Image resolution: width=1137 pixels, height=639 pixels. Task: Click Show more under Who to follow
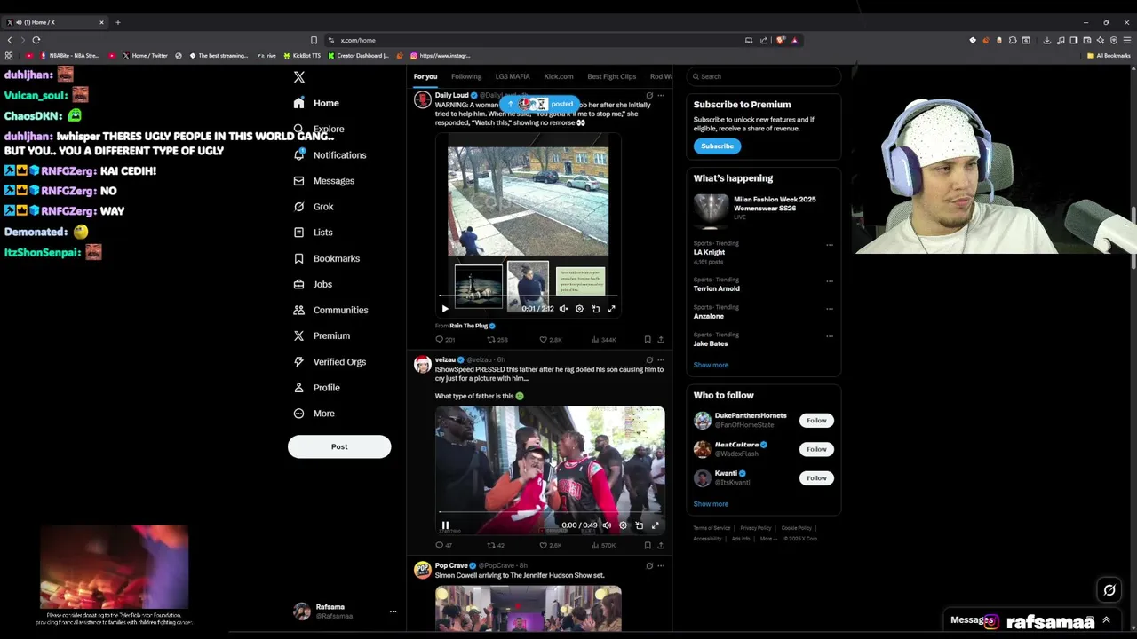711,504
